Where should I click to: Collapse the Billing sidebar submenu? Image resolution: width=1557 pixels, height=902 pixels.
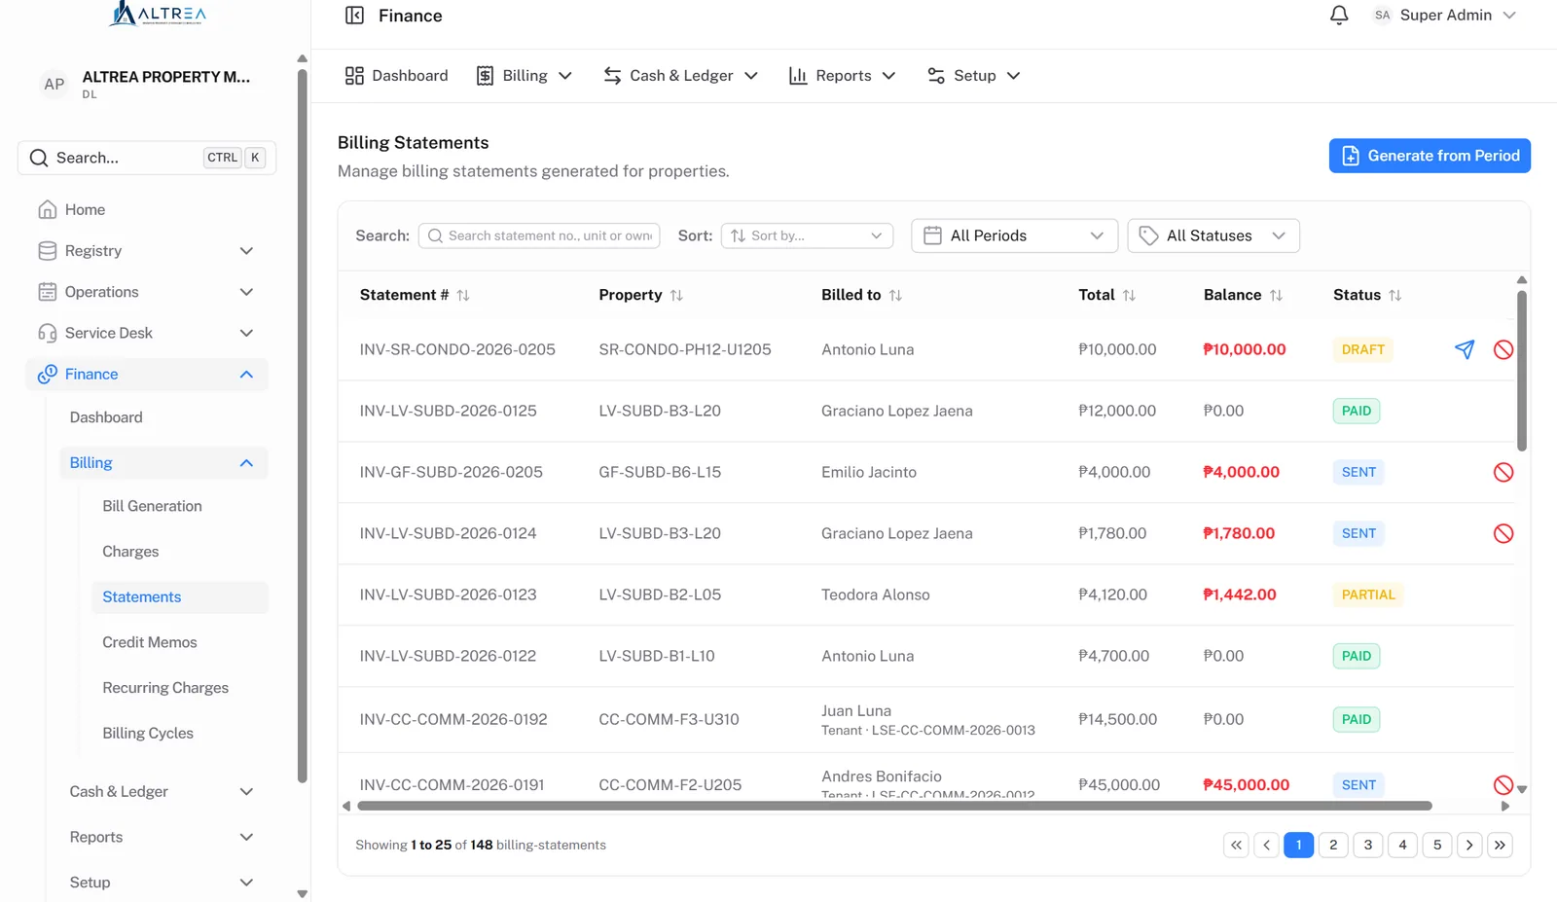pos(163,463)
